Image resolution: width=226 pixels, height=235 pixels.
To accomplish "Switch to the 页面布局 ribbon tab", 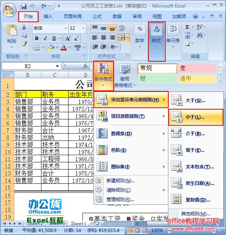I will (x=73, y=16).
